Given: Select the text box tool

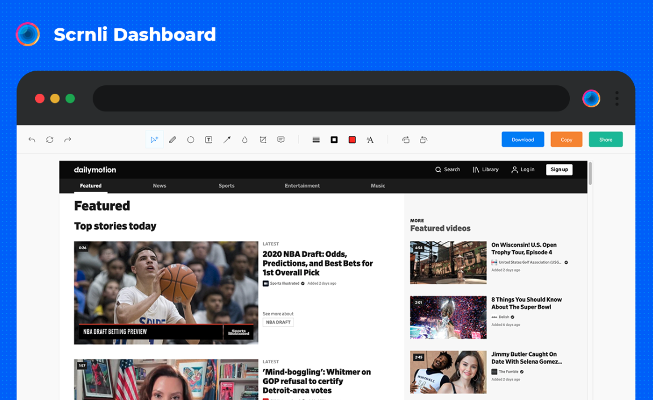Looking at the screenshot, I should pyautogui.click(x=209, y=140).
